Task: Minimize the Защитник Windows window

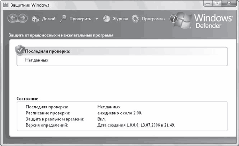Action: [208, 4]
